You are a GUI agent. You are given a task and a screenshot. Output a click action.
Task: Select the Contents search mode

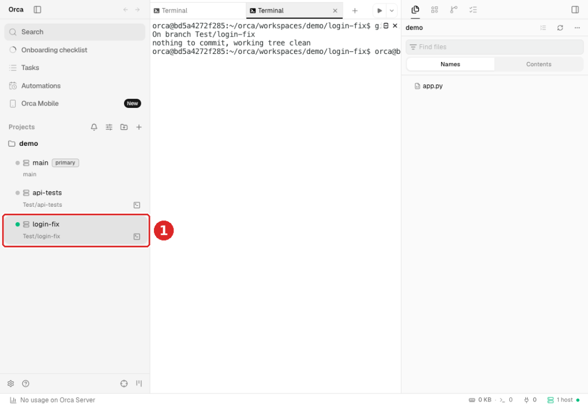coord(539,64)
